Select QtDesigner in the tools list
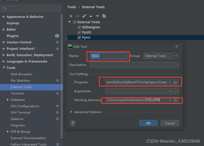This screenshot has width=204, height=146. pos(91,27)
